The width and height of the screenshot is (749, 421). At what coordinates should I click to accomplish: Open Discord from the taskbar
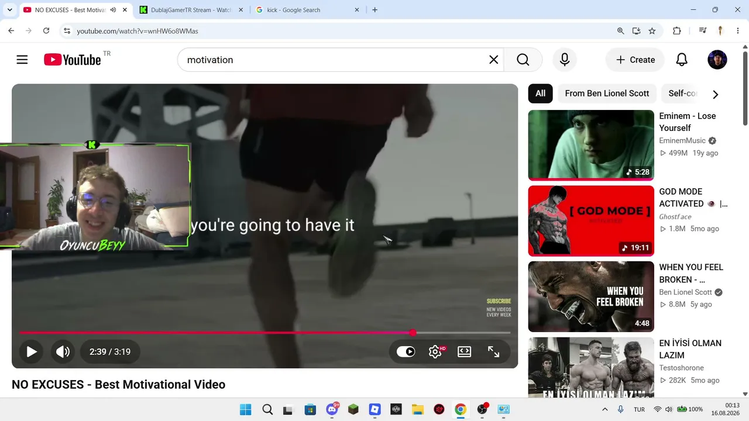click(332, 409)
